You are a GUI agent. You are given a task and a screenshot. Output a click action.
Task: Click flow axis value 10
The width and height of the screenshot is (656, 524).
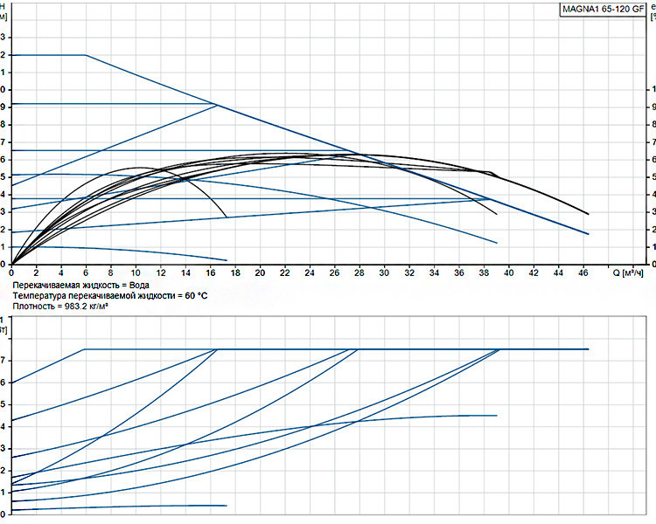point(136,272)
